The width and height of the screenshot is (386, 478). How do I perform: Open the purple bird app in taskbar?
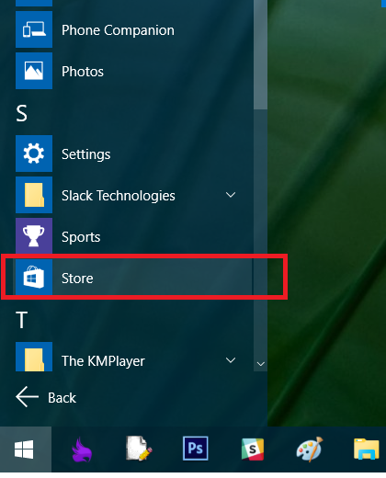coord(82,450)
